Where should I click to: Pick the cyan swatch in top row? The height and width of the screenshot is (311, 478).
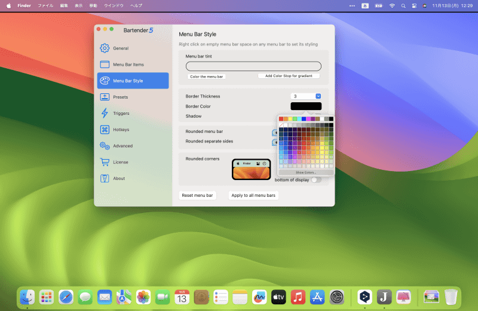[x=299, y=119]
